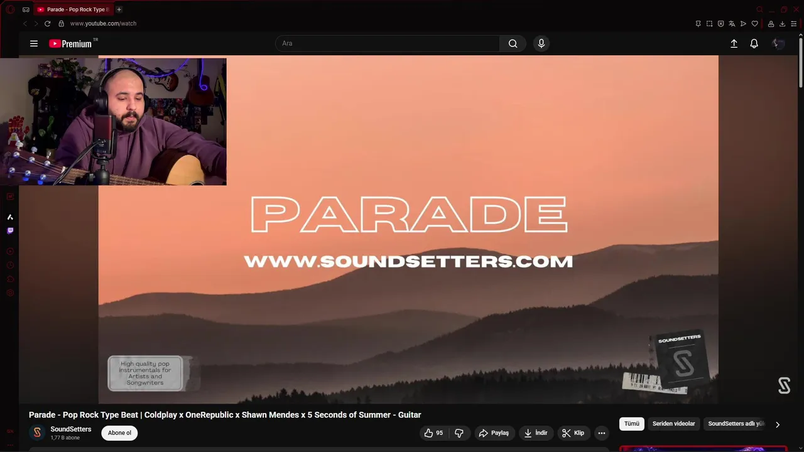This screenshot has height=452, width=804.
Task: Create a clip with Klip button
Action: point(573,433)
